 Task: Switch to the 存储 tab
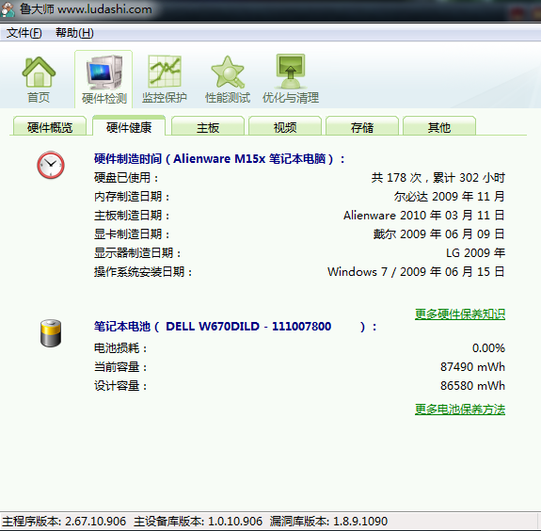tap(362, 127)
